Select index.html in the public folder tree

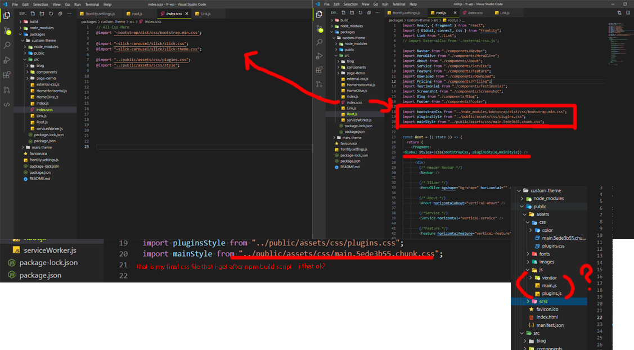click(546, 317)
